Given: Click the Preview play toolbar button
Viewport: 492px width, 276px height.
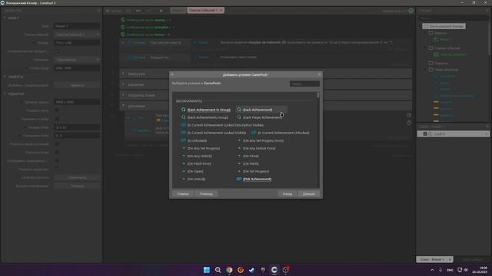Looking at the screenshot, I should point(161,11).
